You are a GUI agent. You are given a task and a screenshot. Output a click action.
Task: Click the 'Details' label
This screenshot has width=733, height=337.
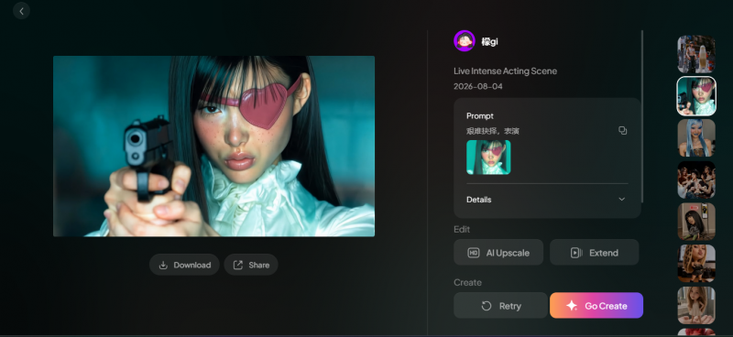click(478, 199)
